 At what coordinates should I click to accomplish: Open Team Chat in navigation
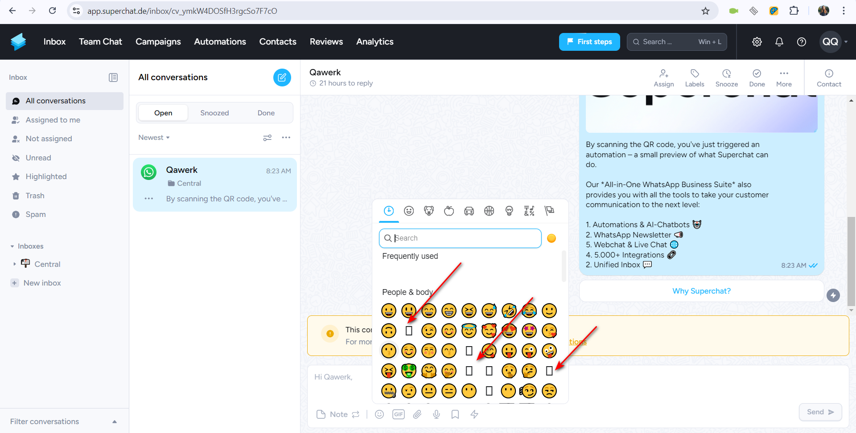pos(100,41)
